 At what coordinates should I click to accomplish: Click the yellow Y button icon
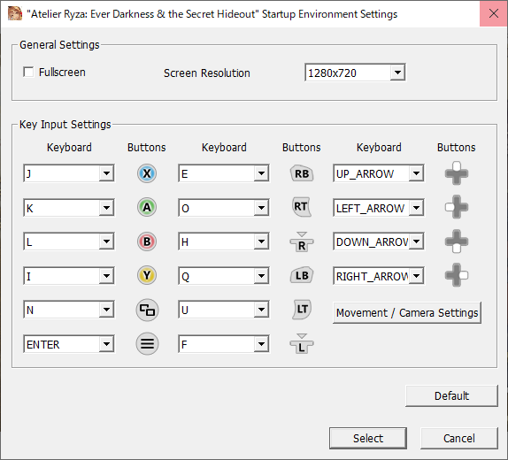click(147, 275)
